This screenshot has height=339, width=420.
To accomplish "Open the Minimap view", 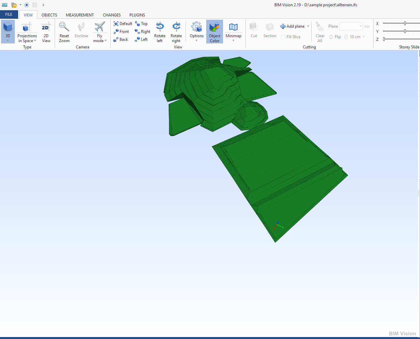I will click(x=234, y=31).
